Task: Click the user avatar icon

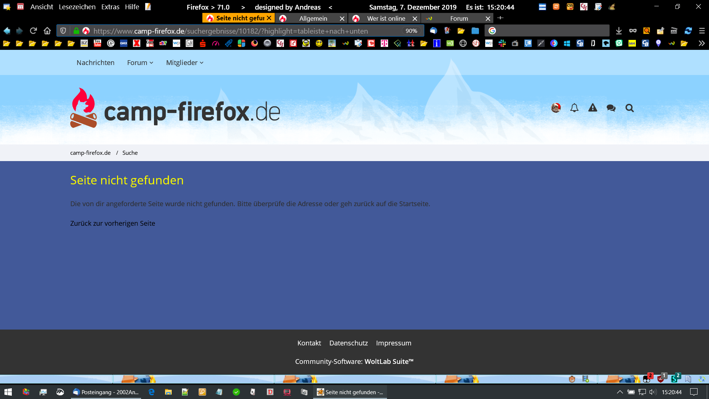Action: click(556, 108)
